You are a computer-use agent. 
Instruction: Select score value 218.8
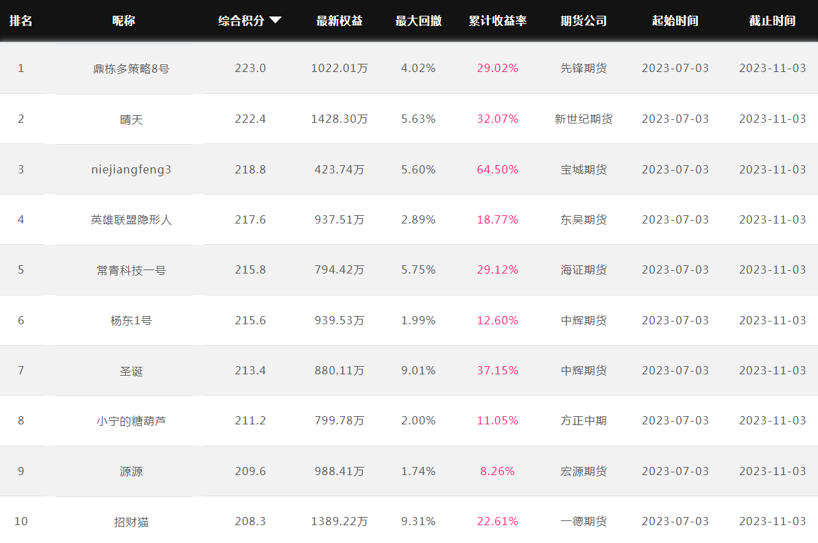point(250,169)
